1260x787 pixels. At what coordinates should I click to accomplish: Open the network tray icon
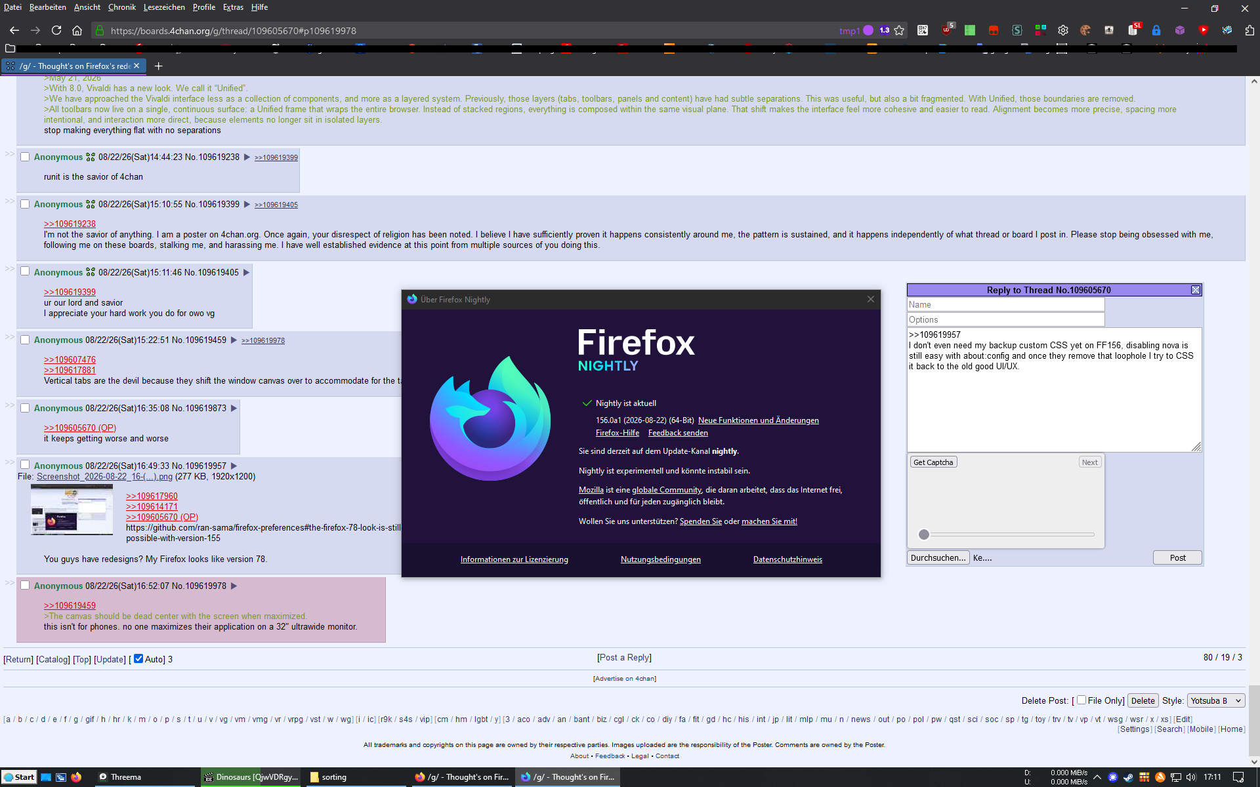click(1175, 777)
